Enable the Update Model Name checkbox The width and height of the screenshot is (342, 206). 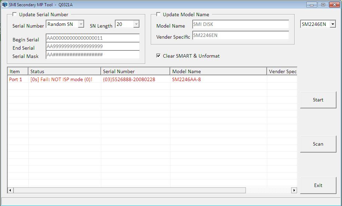(x=159, y=14)
